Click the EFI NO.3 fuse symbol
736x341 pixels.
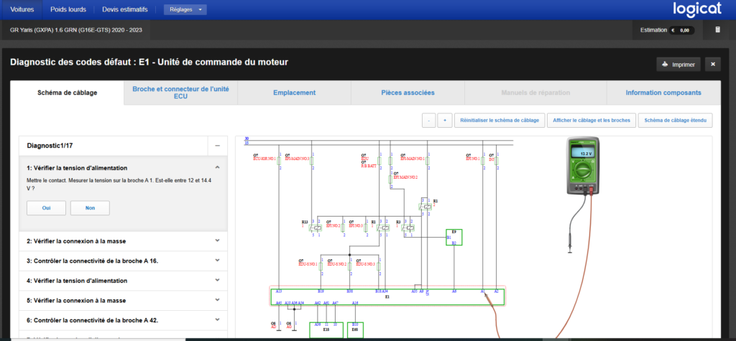tap(366, 228)
